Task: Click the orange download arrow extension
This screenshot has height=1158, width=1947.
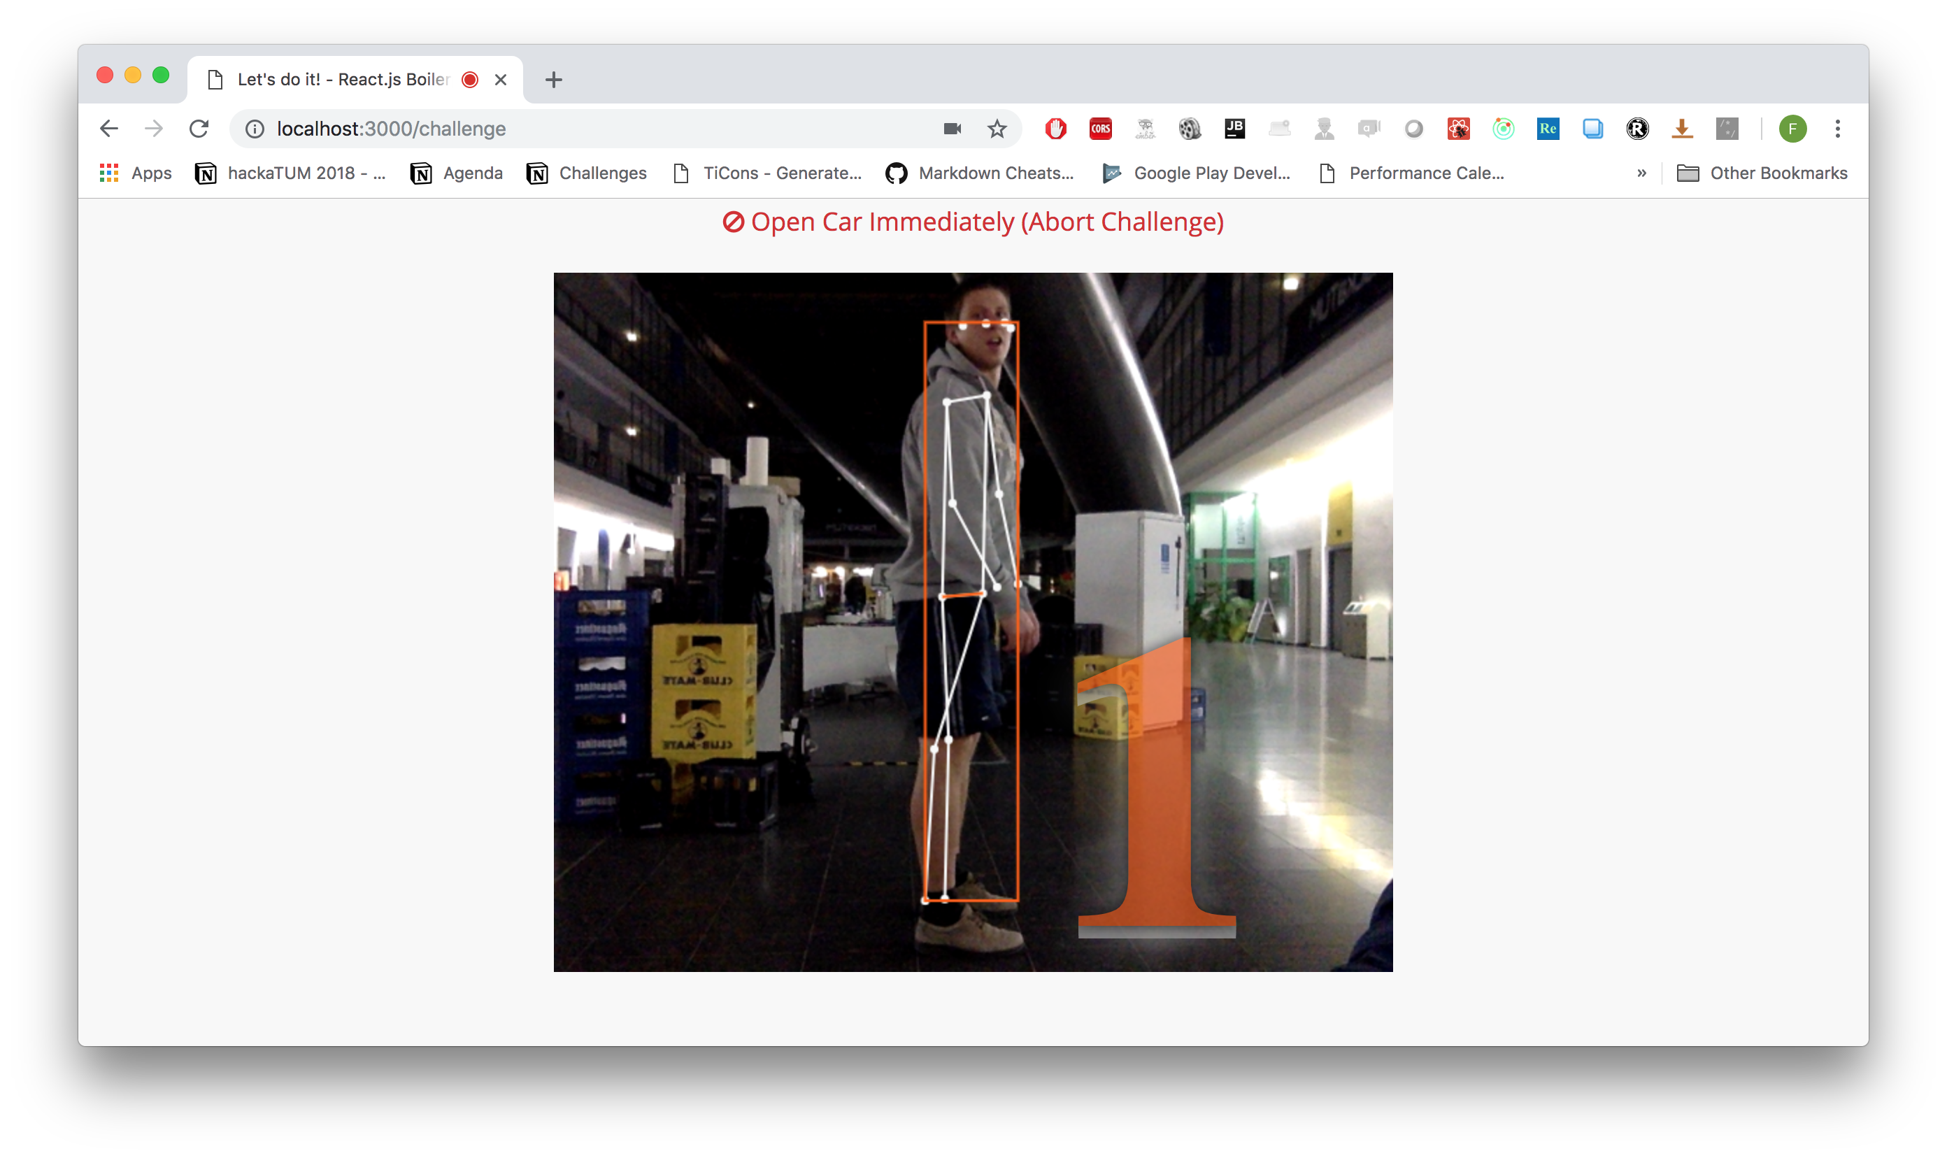Action: click(x=1682, y=129)
